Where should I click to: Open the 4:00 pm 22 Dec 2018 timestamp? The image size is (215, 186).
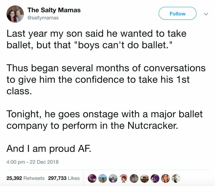pos(33,162)
